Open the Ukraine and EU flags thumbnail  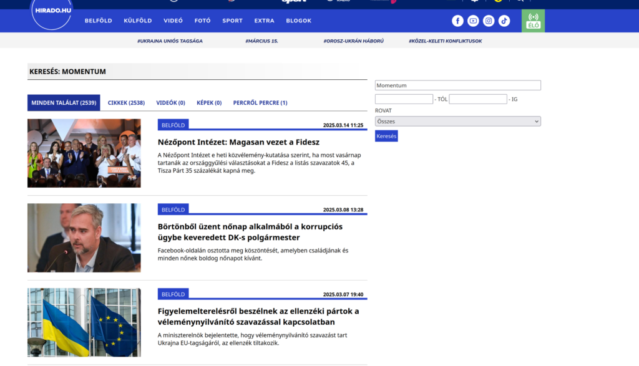click(84, 322)
